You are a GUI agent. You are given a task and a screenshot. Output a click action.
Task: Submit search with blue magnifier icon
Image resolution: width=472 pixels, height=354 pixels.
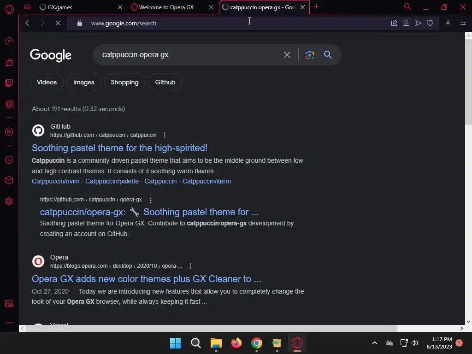(x=328, y=55)
